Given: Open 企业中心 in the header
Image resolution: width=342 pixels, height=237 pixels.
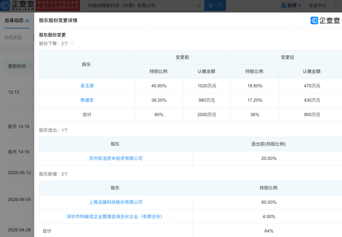Looking at the screenshot, I should pos(317,5).
